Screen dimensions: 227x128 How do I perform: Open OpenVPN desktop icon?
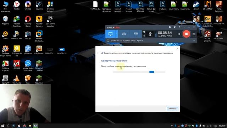coord(6,80)
